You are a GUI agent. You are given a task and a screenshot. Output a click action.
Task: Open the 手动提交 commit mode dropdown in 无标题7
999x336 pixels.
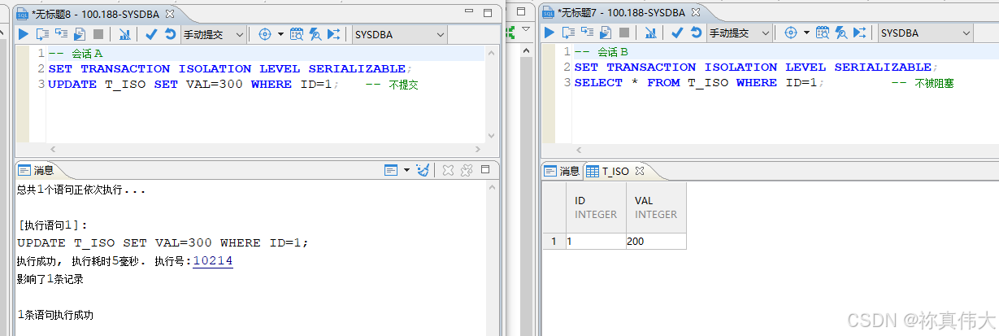tap(739, 33)
